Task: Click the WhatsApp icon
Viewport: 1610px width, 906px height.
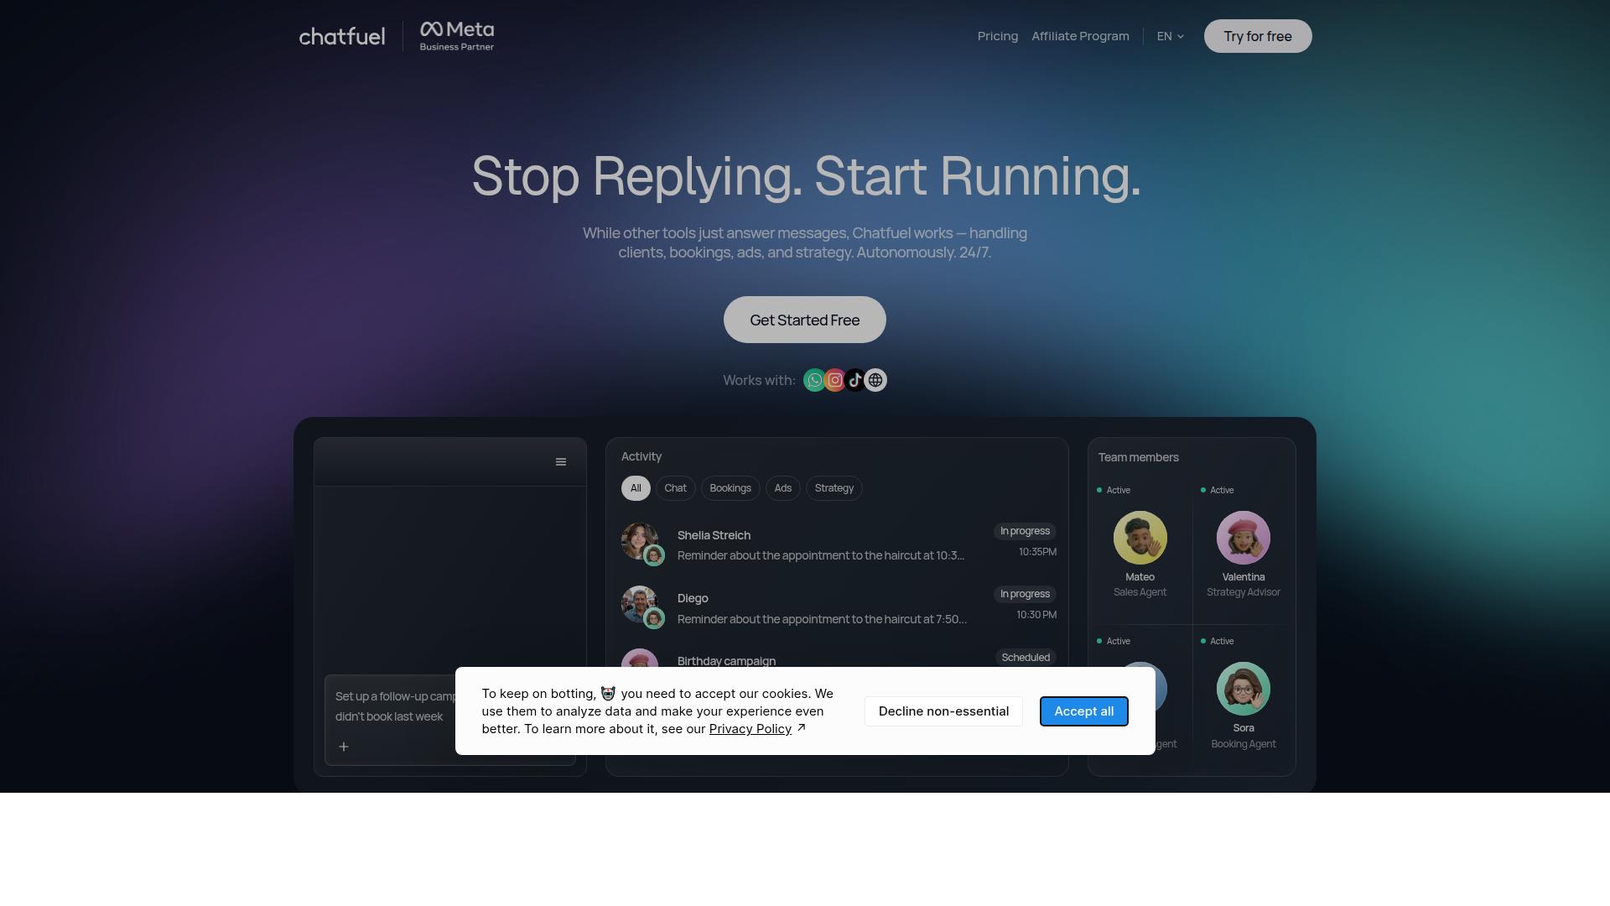Action: coord(814,380)
